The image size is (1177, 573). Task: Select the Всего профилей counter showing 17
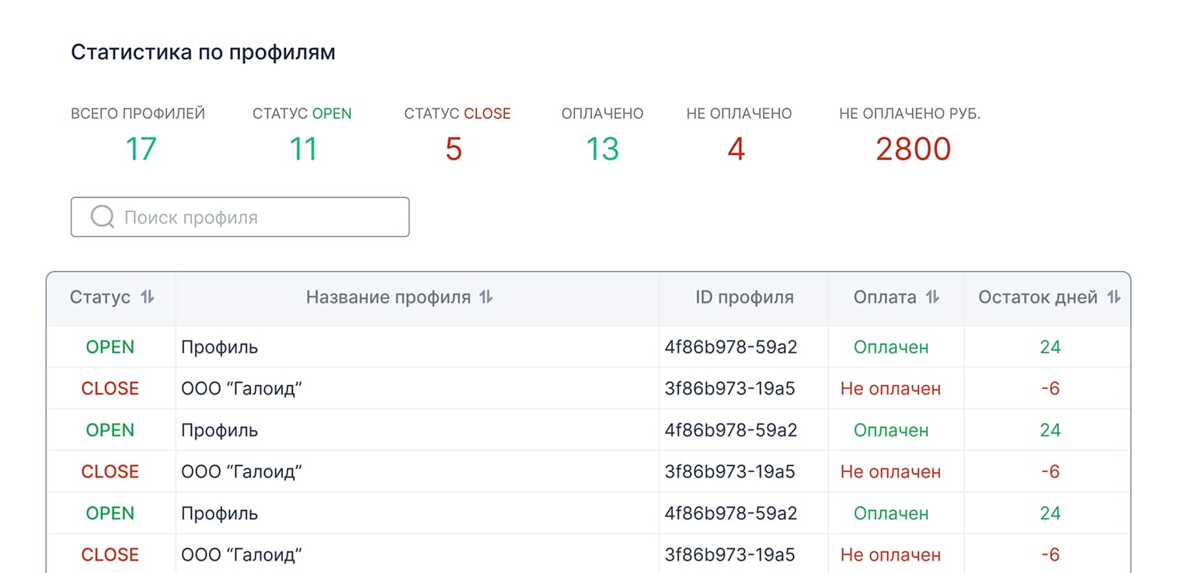pyautogui.click(x=141, y=148)
